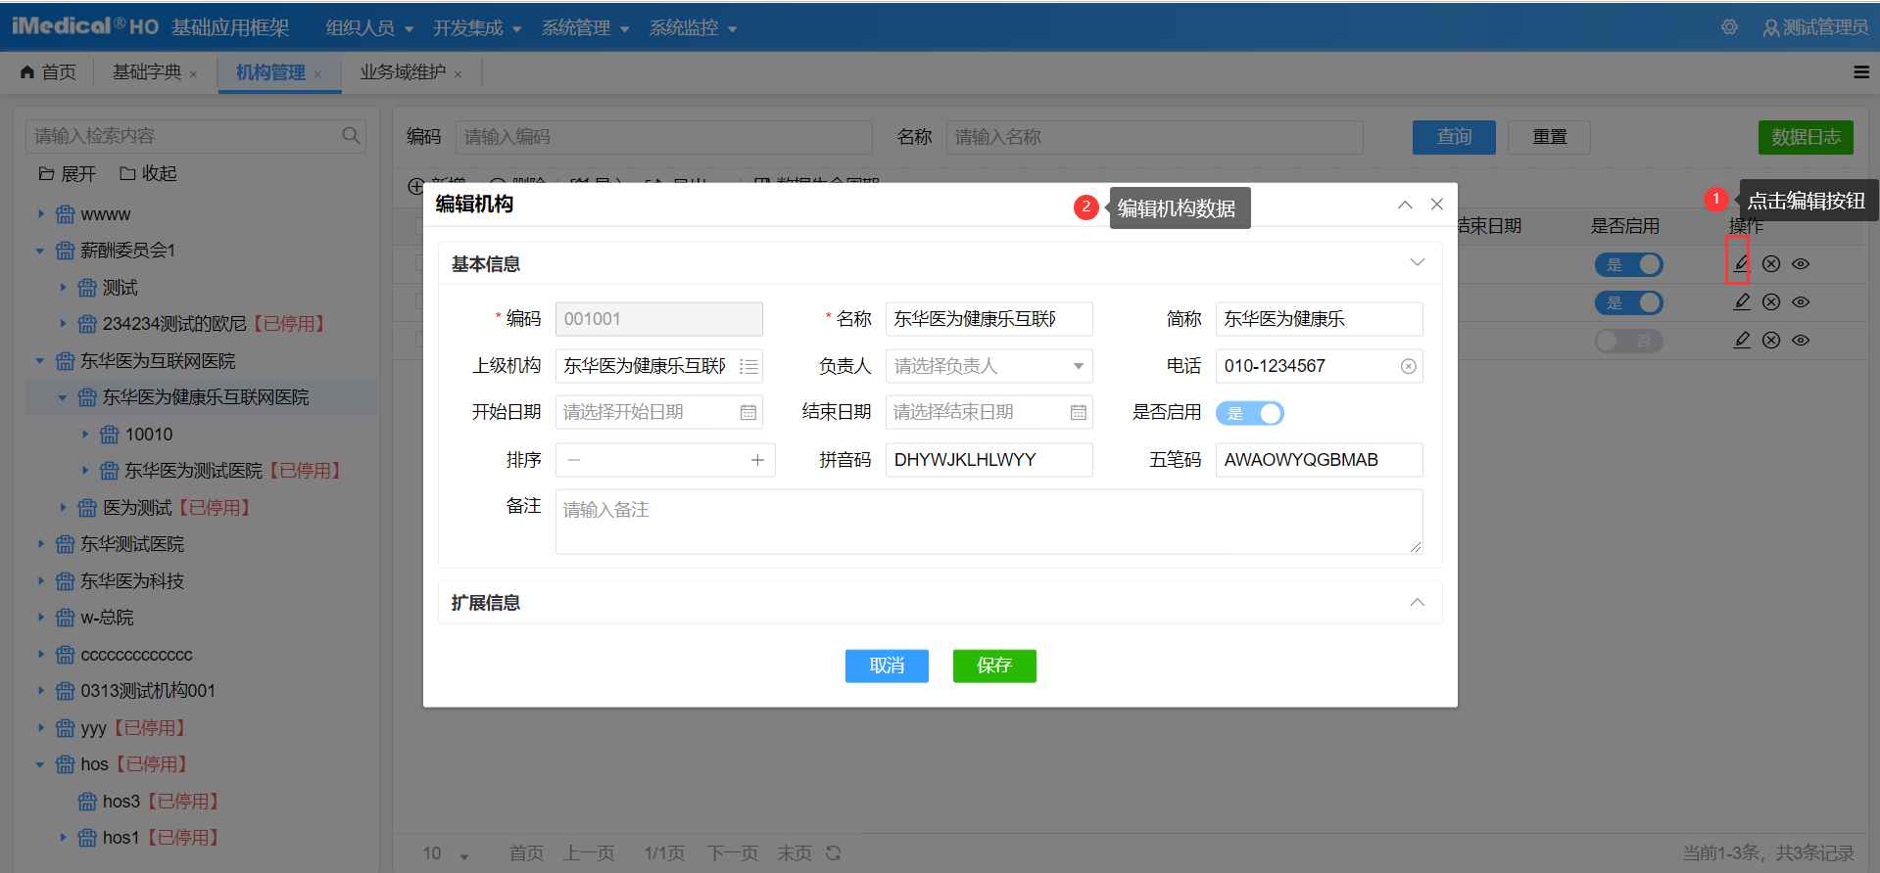The width and height of the screenshot is (1880, 873).
Task: Open the 组织人员 menu
Action: 369,27
